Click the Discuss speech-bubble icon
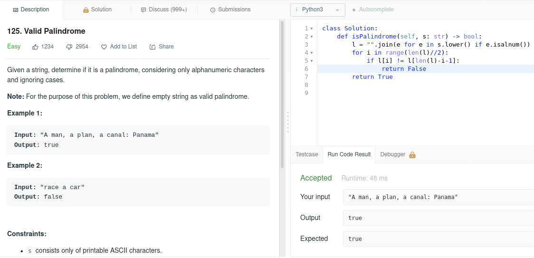Viewport: 534px width, 258px height. (143, 10)
